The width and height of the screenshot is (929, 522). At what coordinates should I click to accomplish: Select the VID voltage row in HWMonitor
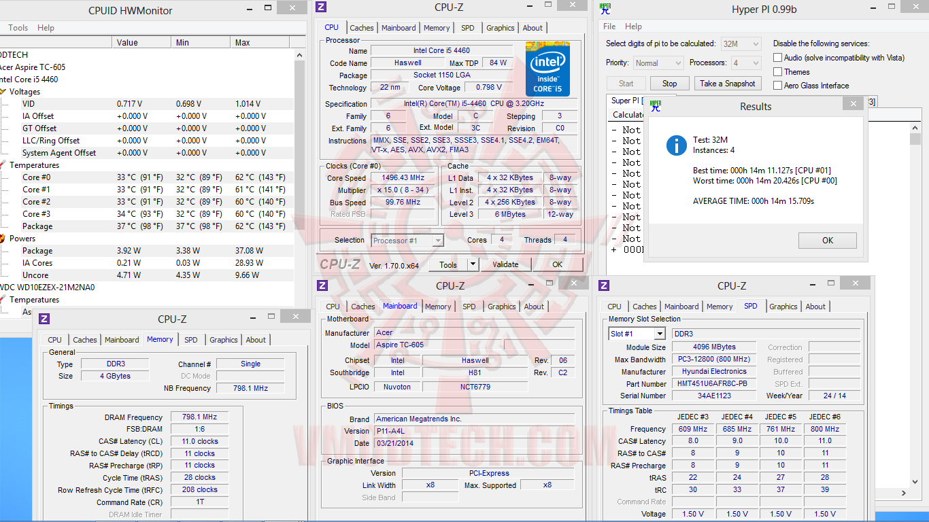click(147, 104)
